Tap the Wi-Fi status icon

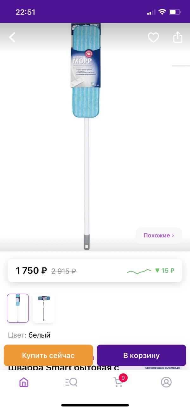pyautogui.click(x=162, y=12)
